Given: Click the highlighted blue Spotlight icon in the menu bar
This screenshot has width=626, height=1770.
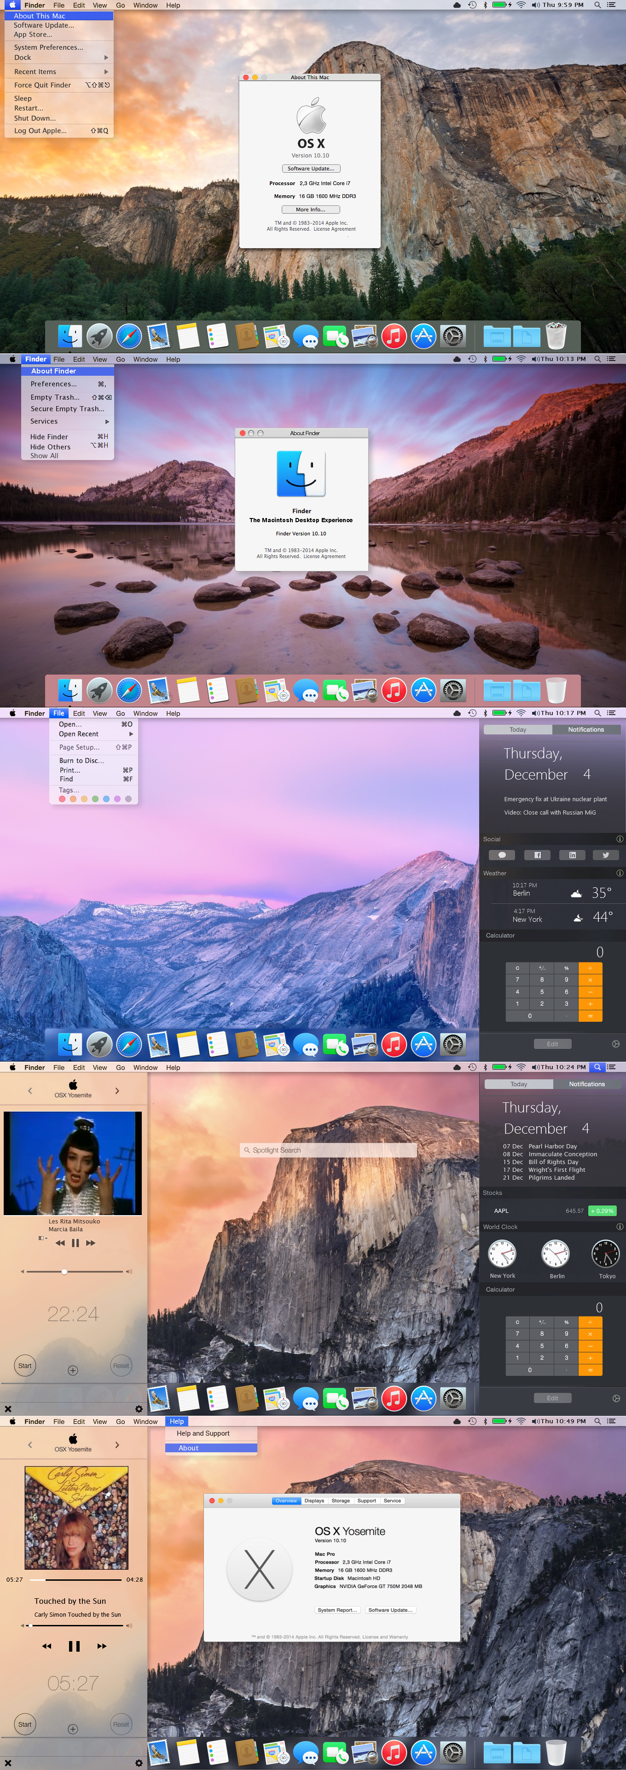Looking at the screenshot, I should (x=598, y=1067).
